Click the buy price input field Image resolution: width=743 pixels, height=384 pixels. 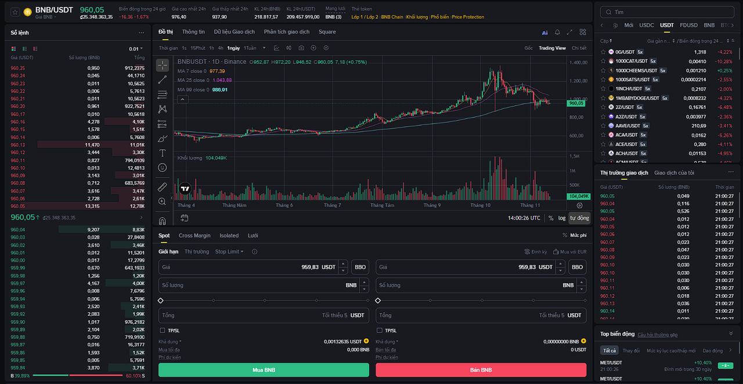point(253,267)
